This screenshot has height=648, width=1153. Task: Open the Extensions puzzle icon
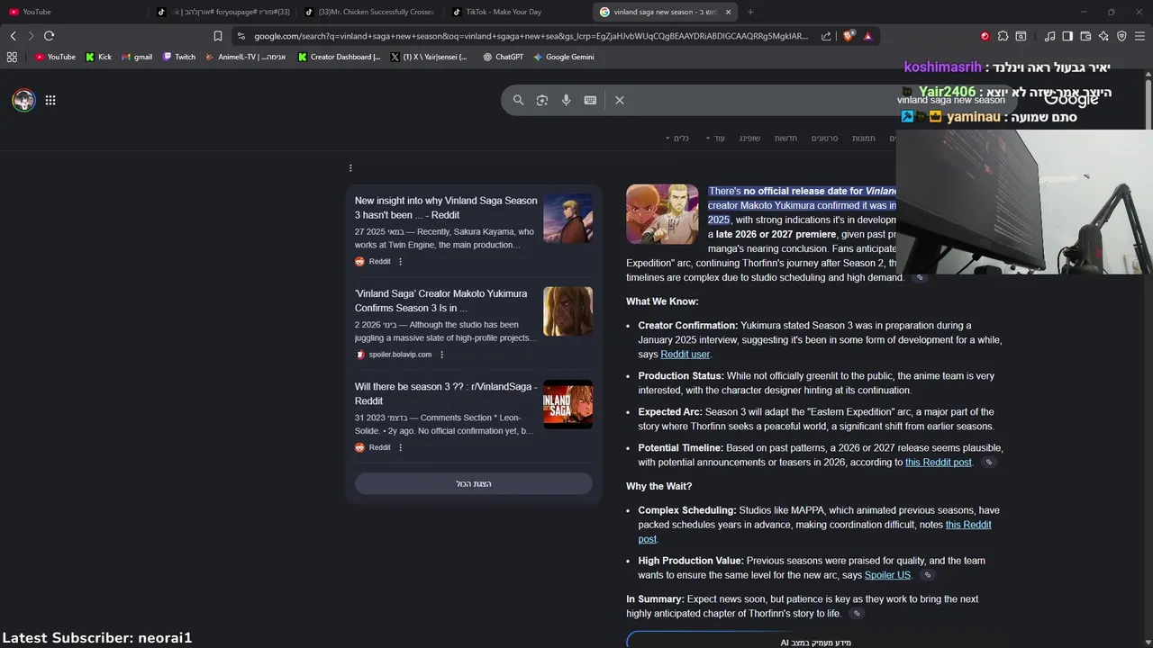coord(1003,36)
